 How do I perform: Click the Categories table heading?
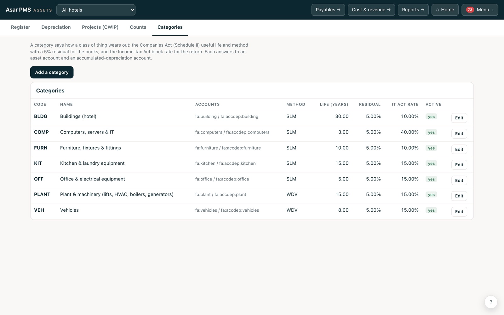(x=50, y=91)
